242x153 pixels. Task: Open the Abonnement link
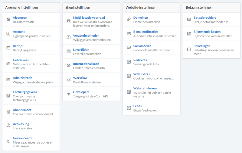click(22, 110)
